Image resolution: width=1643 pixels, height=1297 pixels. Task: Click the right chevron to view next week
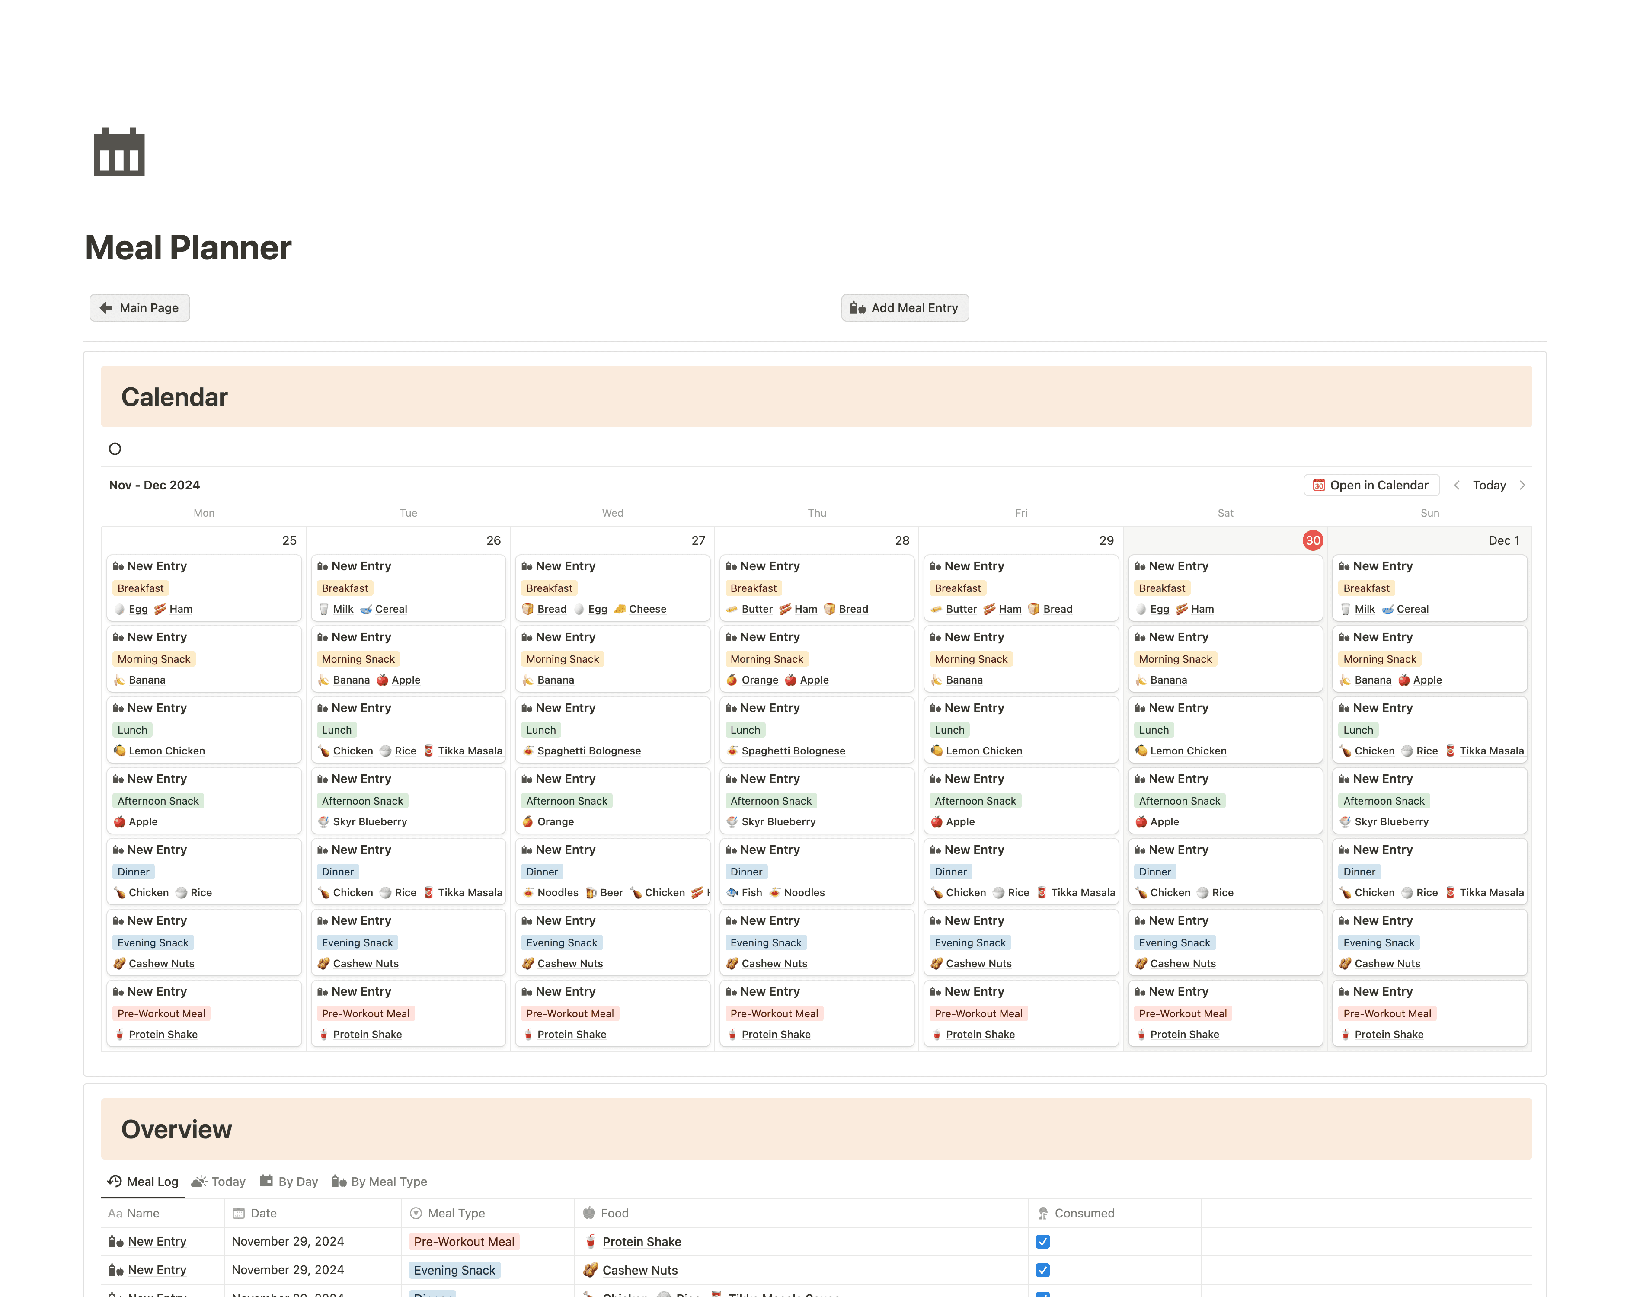click(x=1523, y=485)
